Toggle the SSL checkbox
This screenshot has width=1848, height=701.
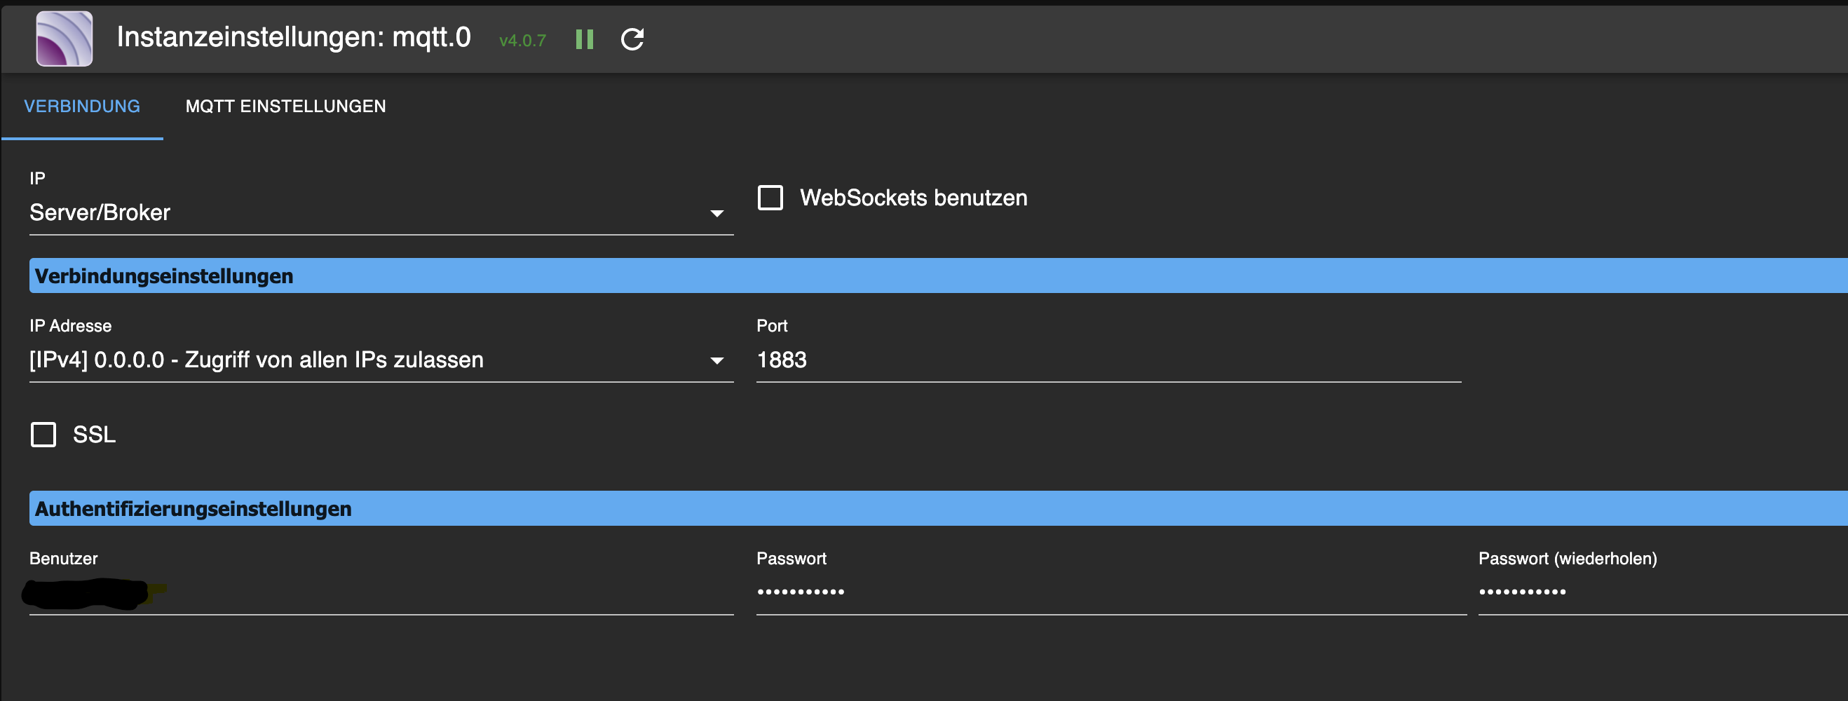tap(43, 435)
